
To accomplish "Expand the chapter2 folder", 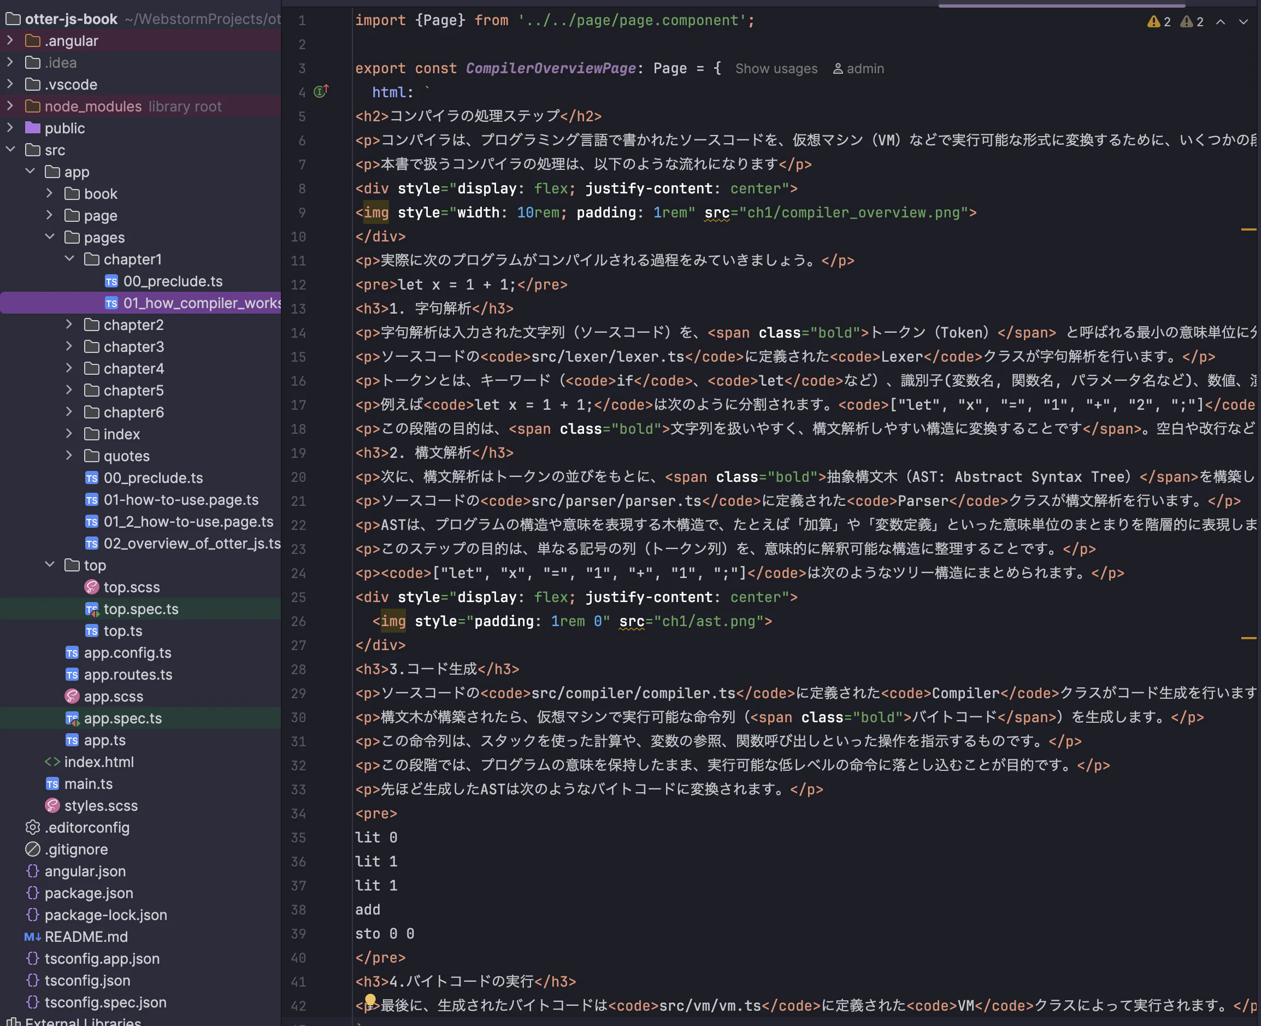I will (69, 325).
